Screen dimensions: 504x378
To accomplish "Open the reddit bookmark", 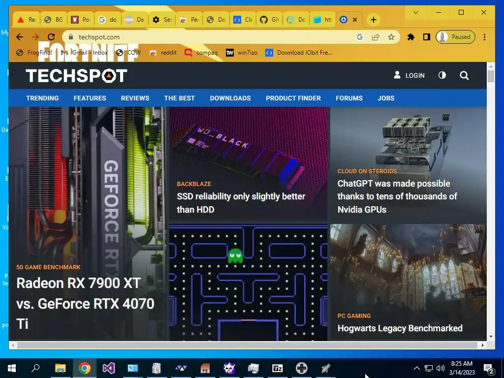I will coord(163,52).
